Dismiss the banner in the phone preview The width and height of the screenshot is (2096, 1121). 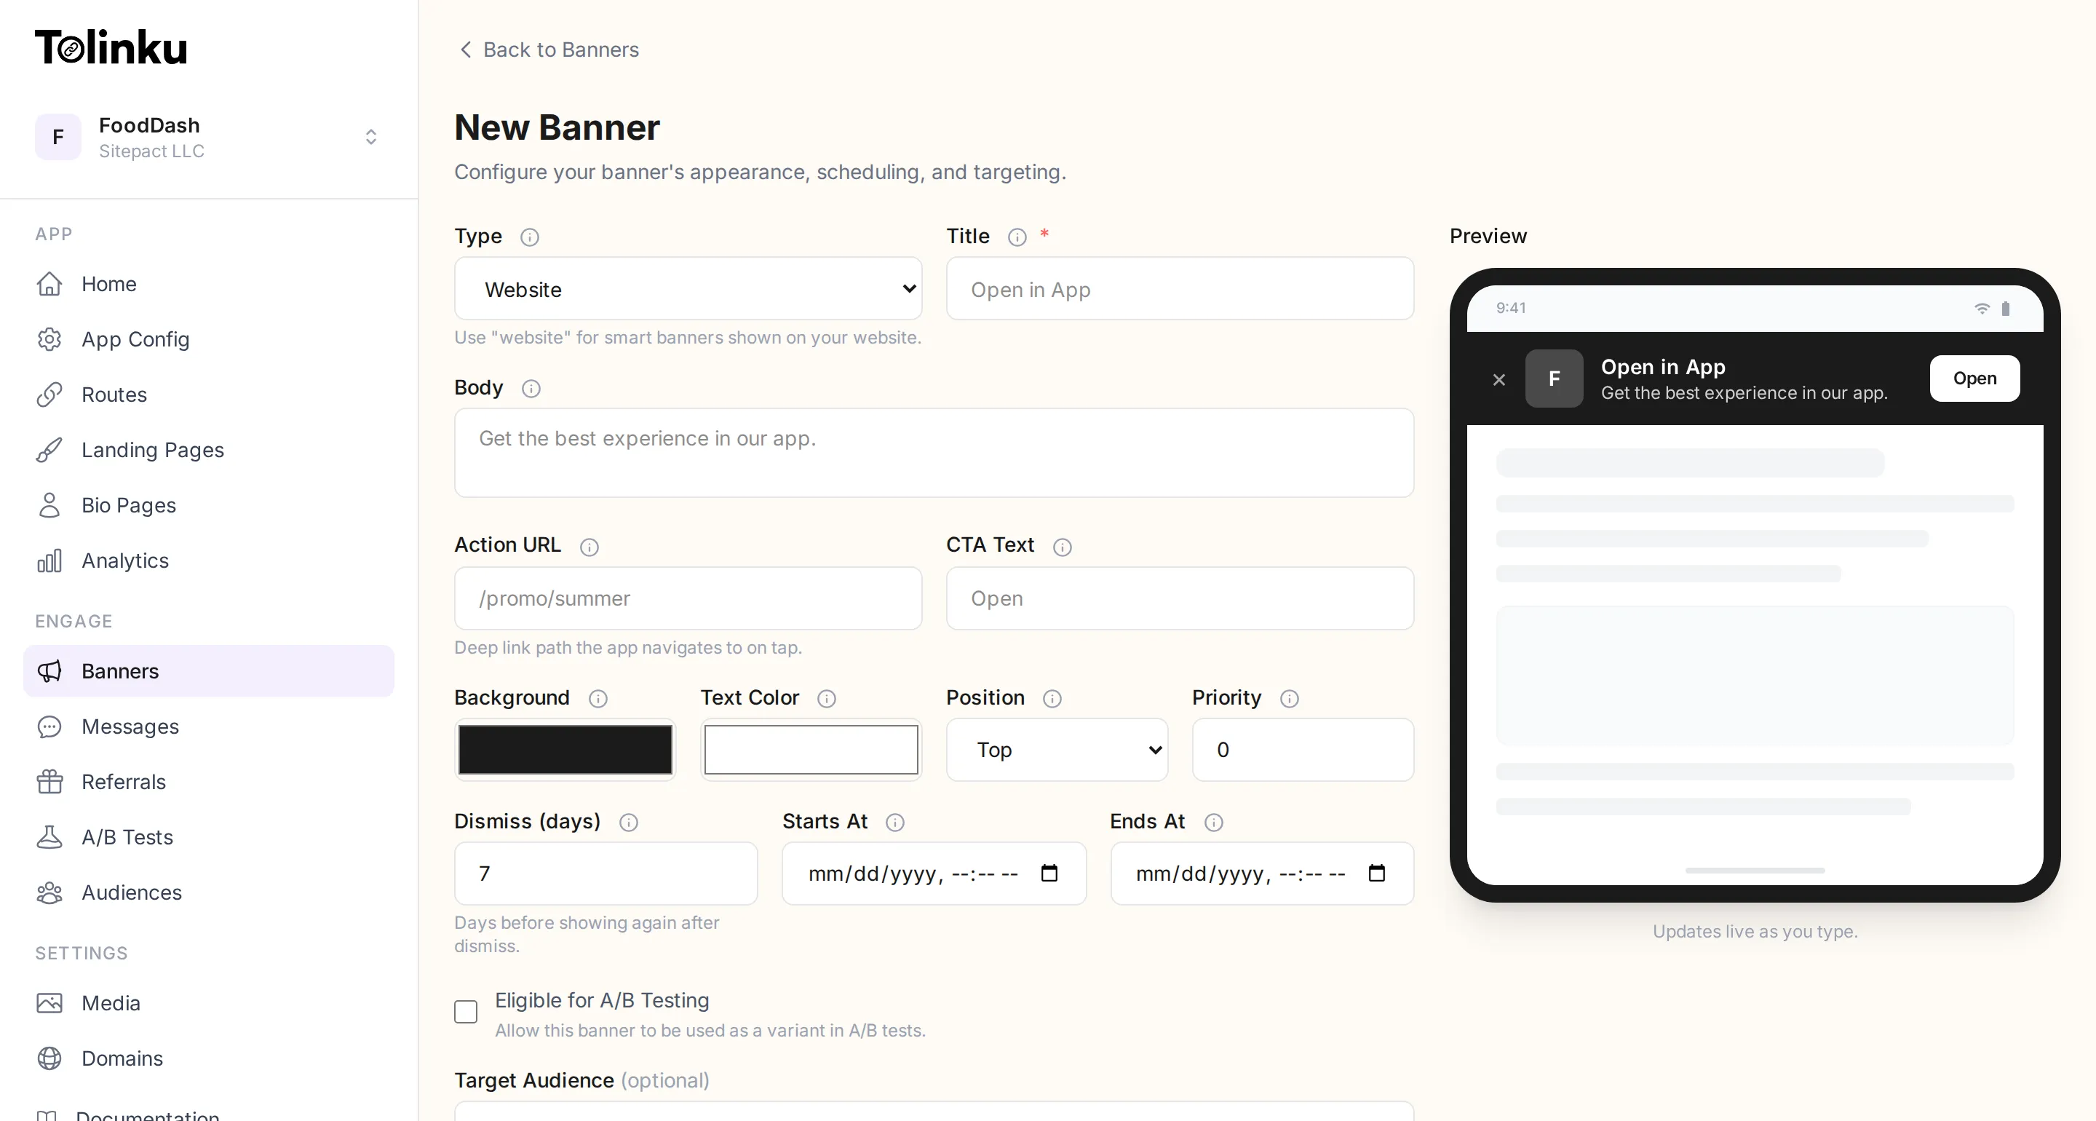[x=1498, y=379]
